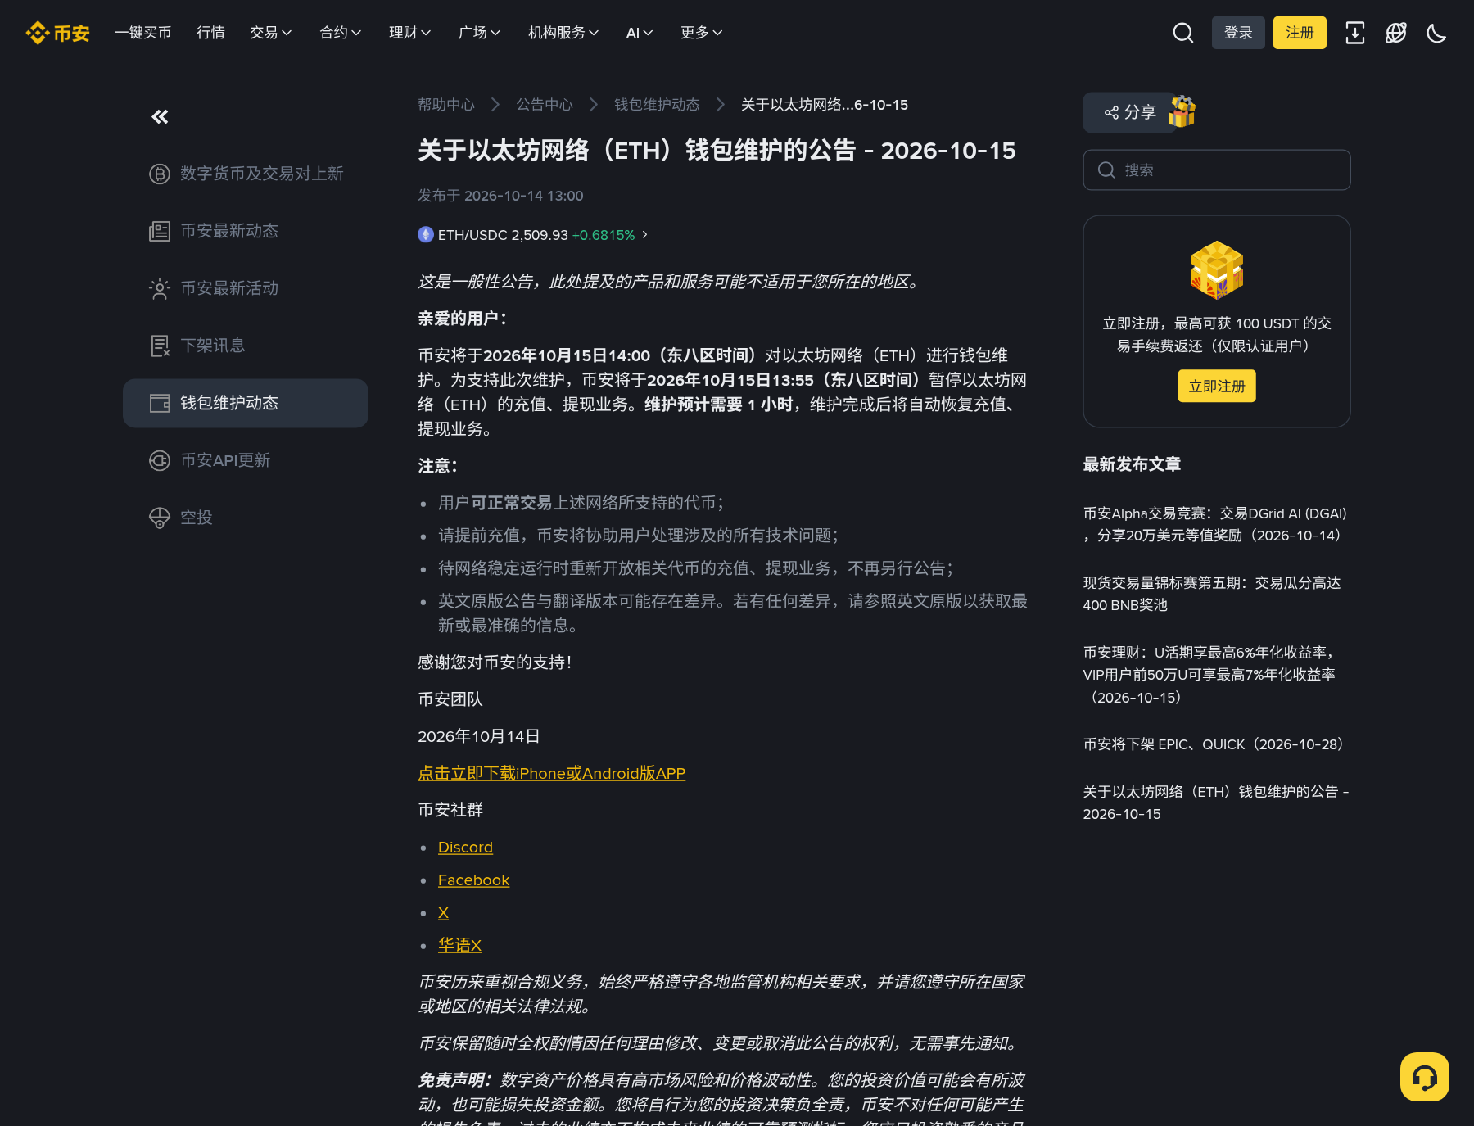Open latest-article link 关于以太坊网络钱包维护的公告

(x=1216, y=803)
